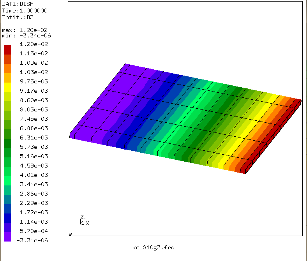The image size is (307, 261).
Task: Click the Entity:D3 label
Action: [x=18, y=17]
